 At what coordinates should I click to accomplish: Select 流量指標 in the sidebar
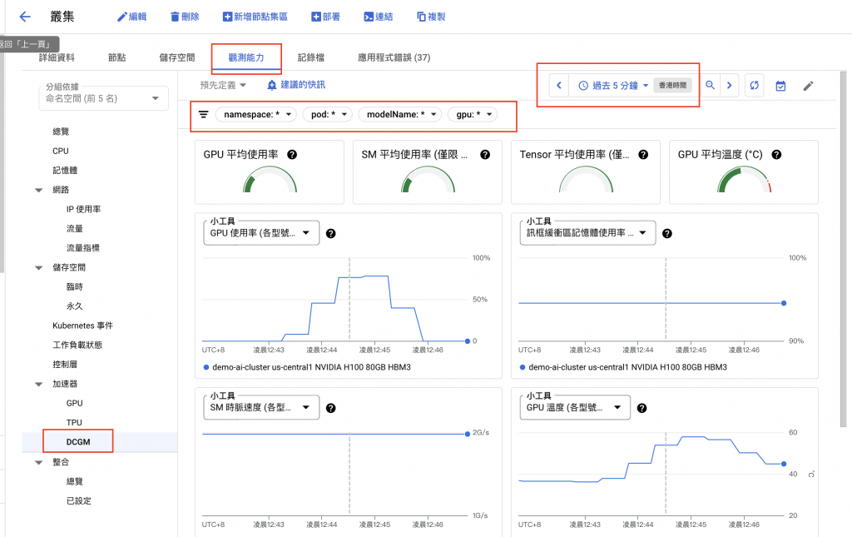[x=82, y=248]
